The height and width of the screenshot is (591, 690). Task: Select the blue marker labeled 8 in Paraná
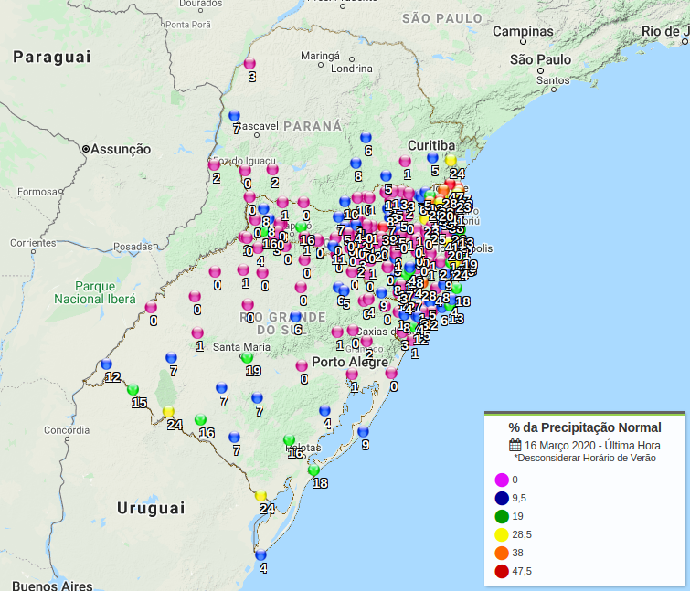tap(356, 164)
